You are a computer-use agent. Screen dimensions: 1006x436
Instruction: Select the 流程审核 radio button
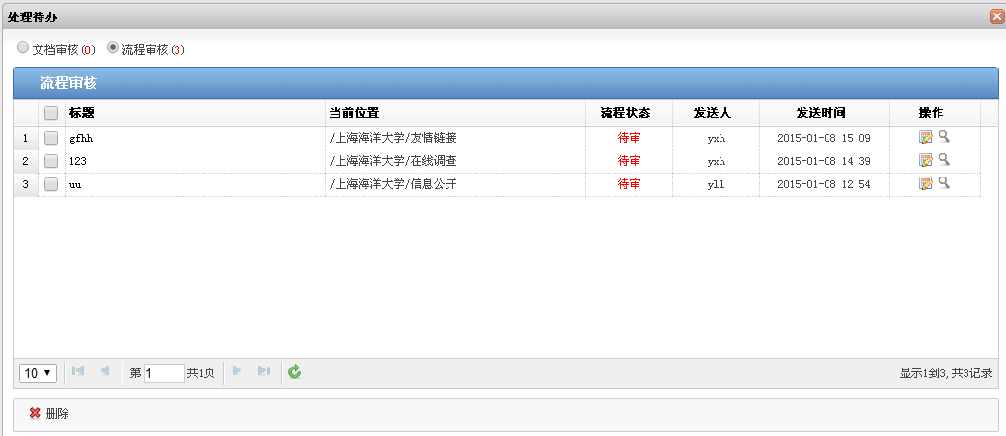(x=113, y=47)
